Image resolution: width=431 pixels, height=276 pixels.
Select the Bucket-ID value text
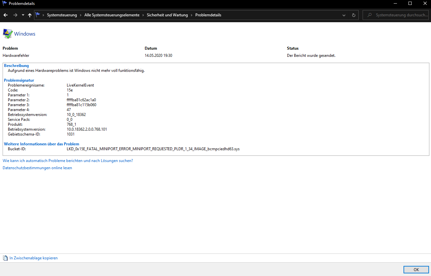pyautogui.click(x=153, y=149)
